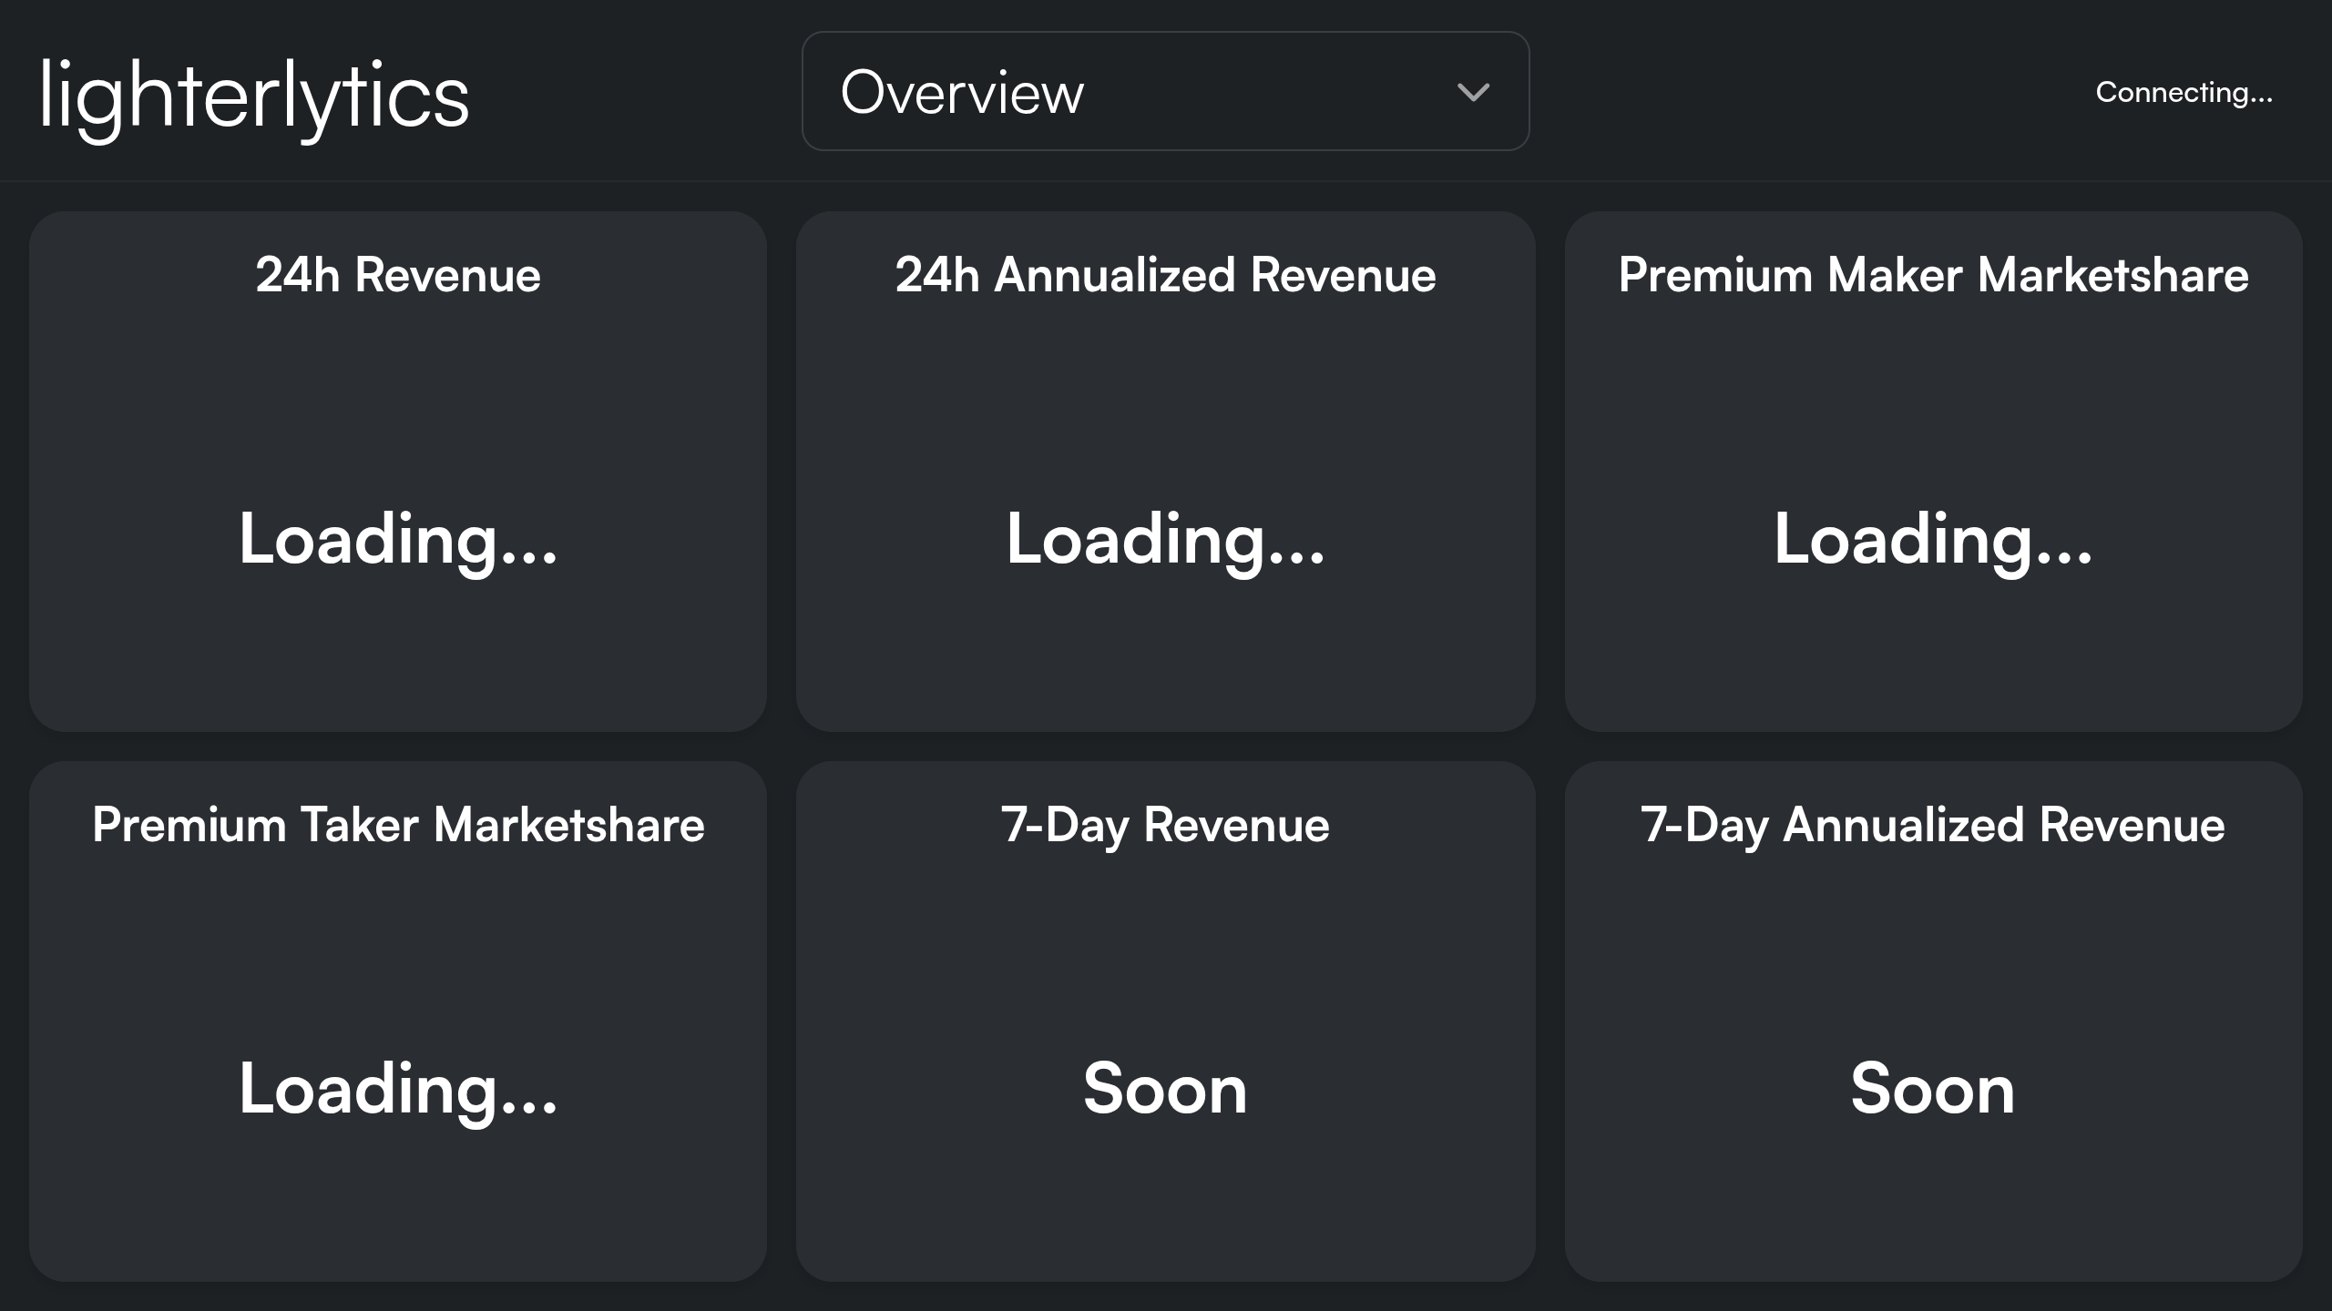This screenshot has width=2332, height=1311.
Task: Open the Overview page dropdown
Action: pos(1165,91)
